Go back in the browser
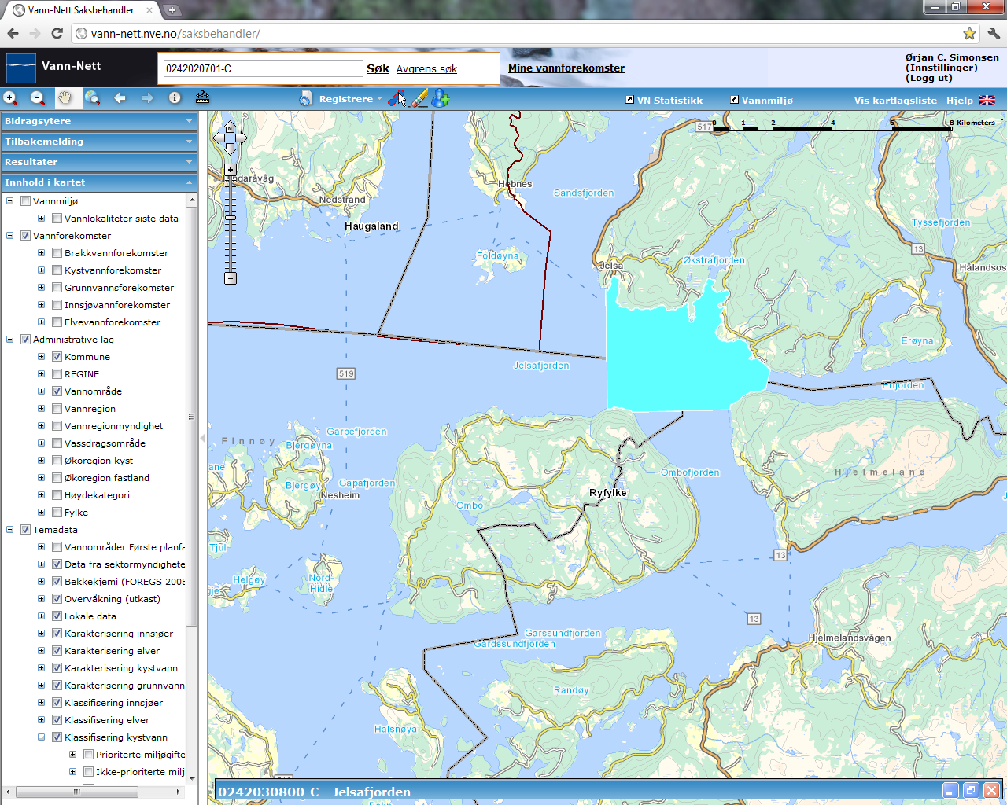Viewport: 1007px width, 805px height. (13, 33)
